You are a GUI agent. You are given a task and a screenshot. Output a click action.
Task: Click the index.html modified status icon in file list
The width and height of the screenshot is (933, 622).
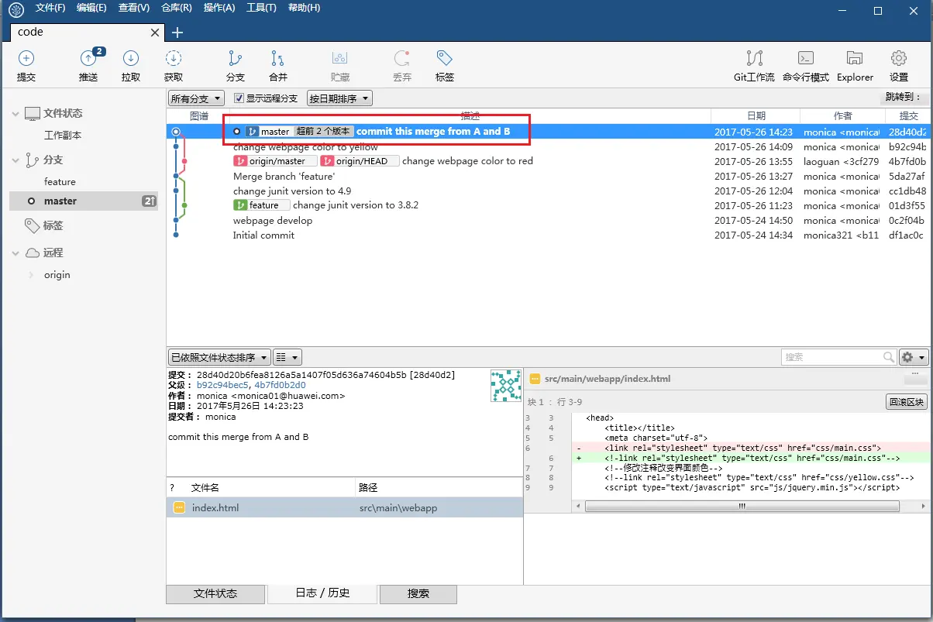point(179,508)
